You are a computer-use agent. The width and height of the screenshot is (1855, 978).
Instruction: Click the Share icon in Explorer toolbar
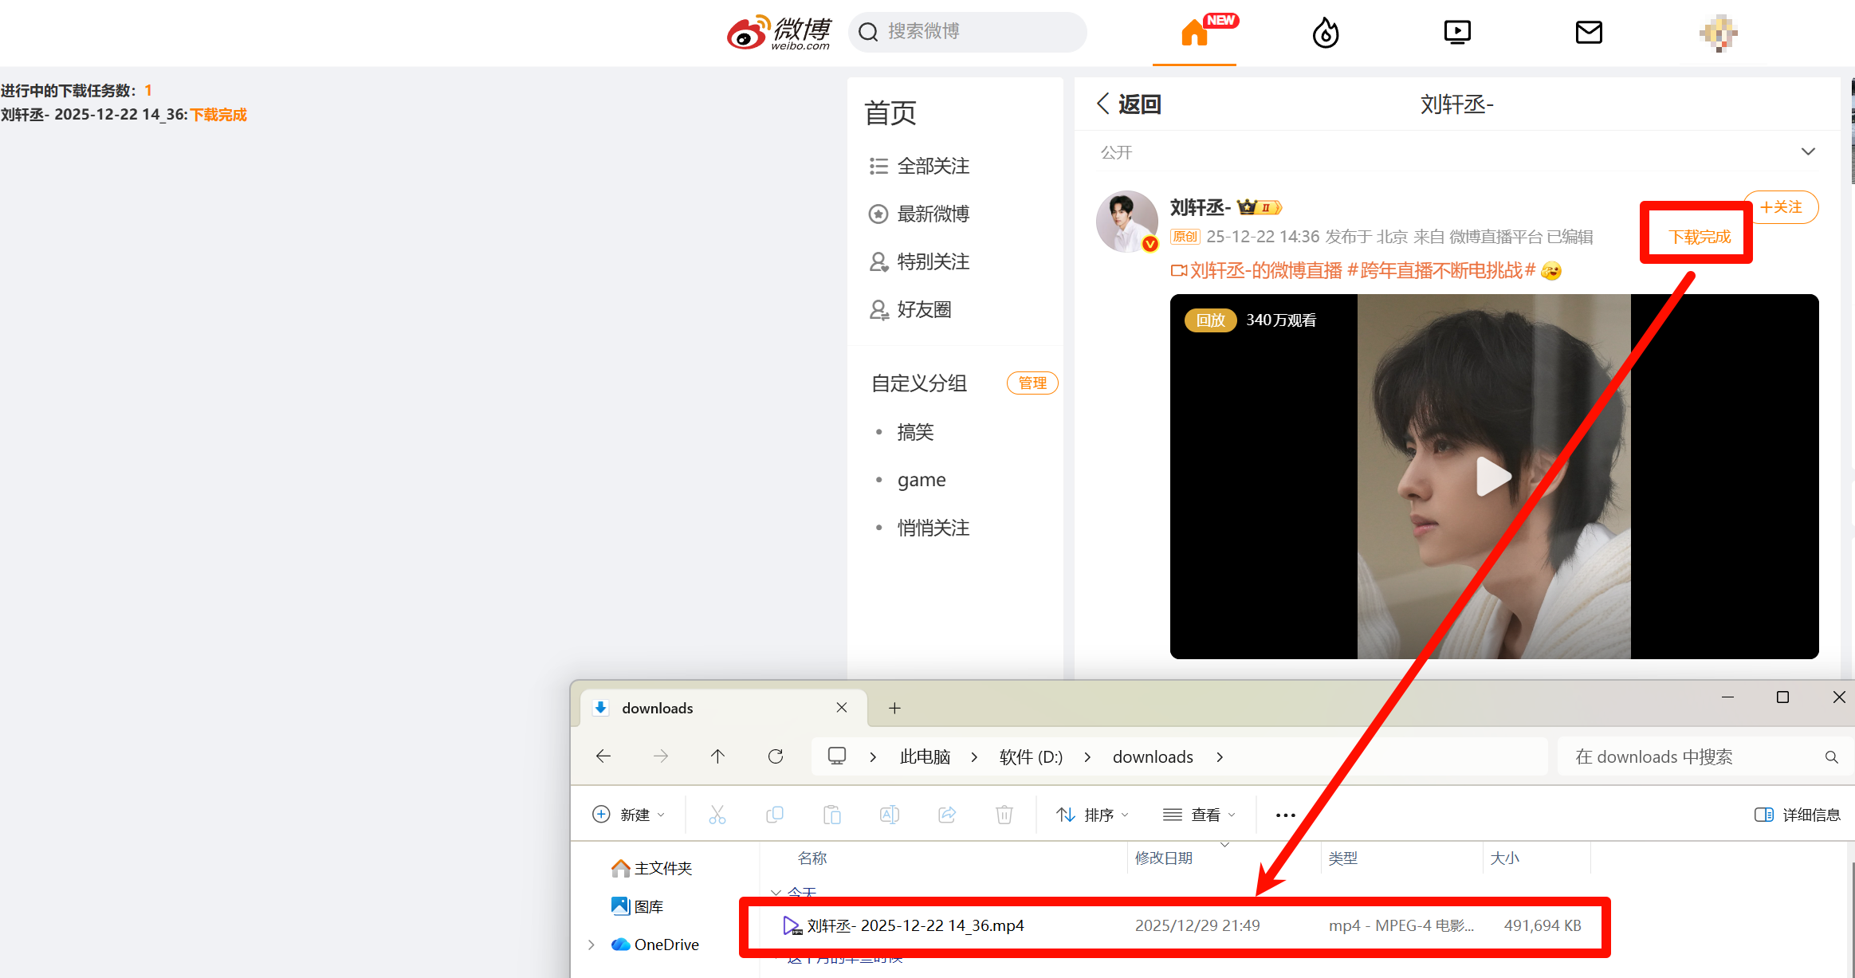[946, 814]
